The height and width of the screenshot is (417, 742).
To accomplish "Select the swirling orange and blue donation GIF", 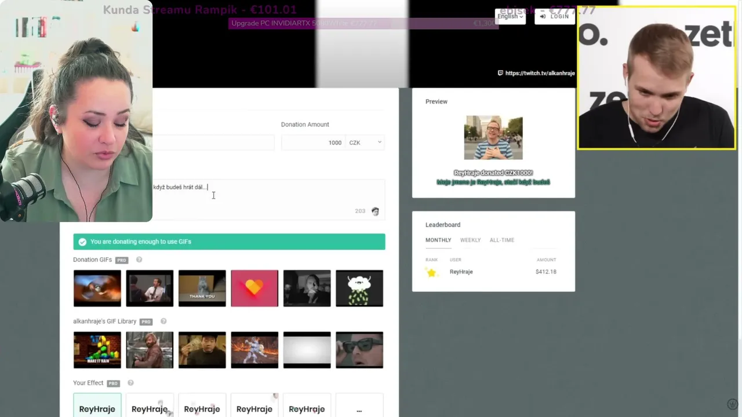I will [x=97, y=288].
